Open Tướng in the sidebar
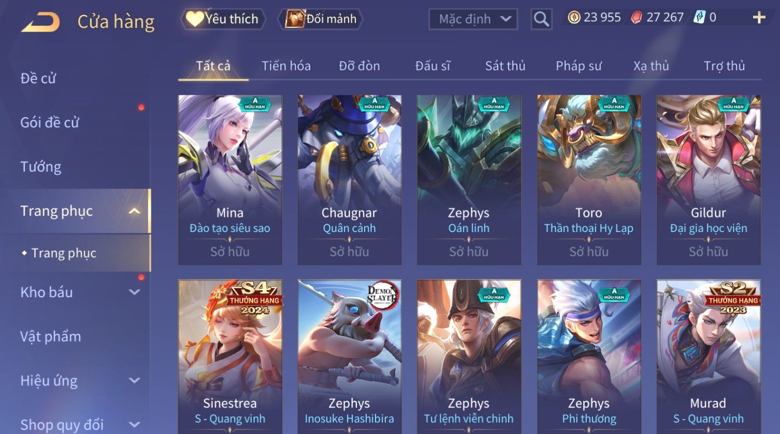 click(41, 167)
